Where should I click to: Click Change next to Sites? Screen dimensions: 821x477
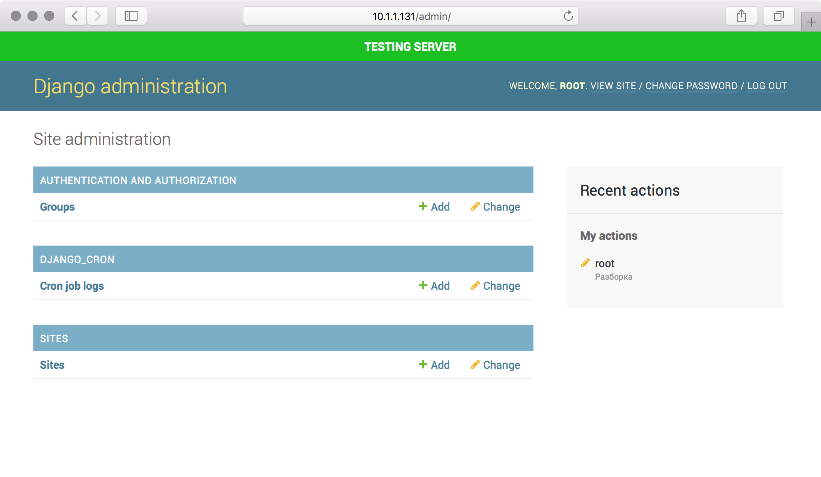pos(496,365)
